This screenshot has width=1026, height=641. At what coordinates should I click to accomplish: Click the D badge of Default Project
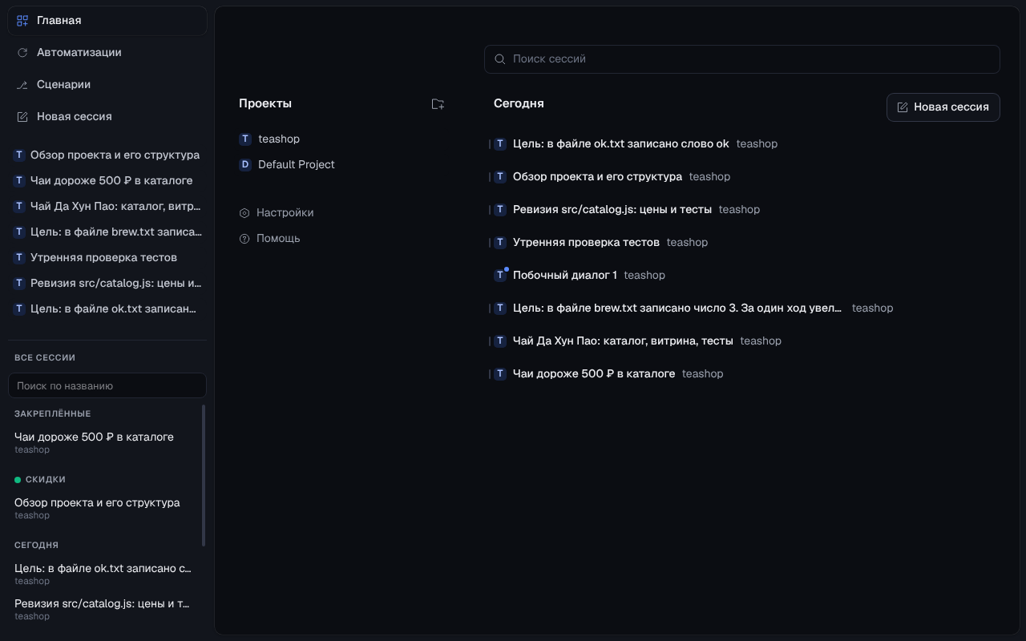click(x=245, y=165)
